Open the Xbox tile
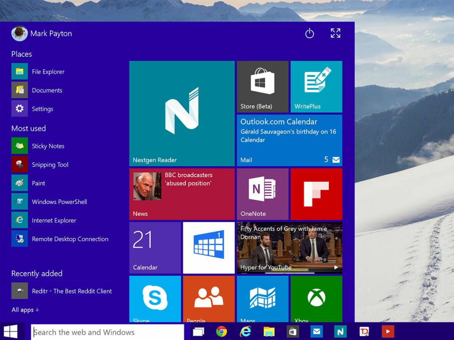This screenshot has width=454, height=340. click(x=316, y=298)
